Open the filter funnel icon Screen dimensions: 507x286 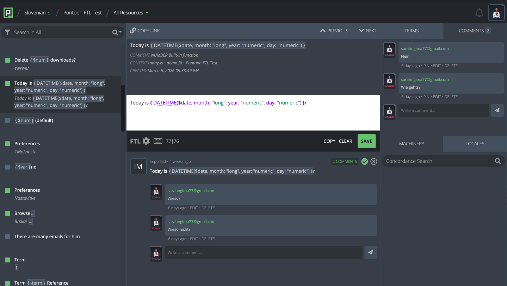tap(7, 32)
